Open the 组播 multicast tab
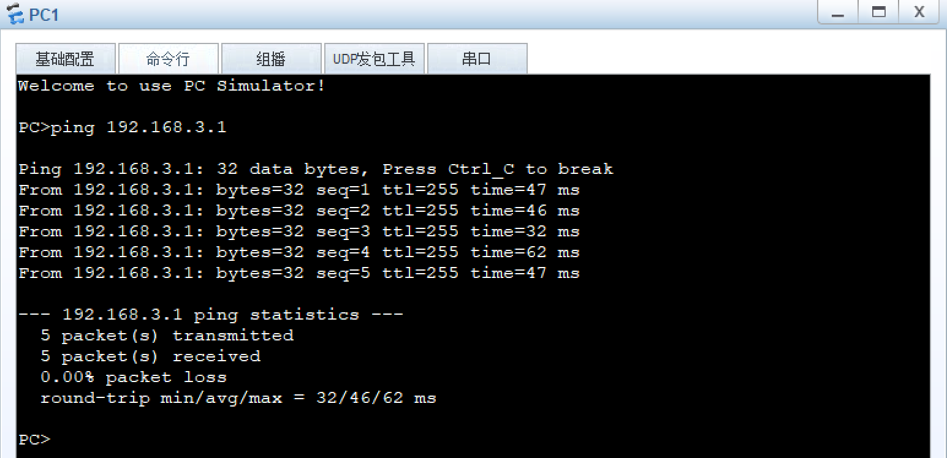The height and width of the screenshot is (458, 947). coord(271,58)
